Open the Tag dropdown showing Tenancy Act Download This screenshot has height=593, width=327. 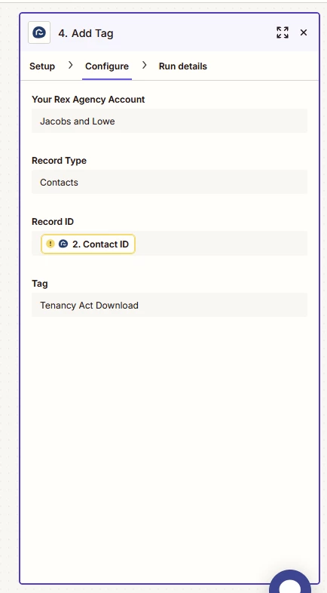click(170, 305)
